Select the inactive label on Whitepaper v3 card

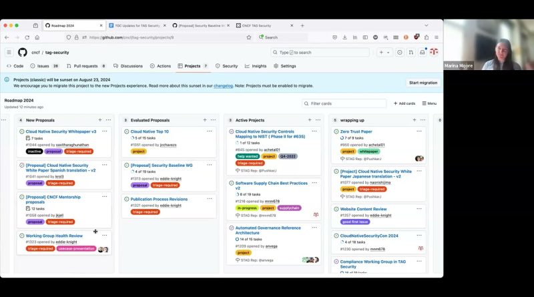click(34, 152)
